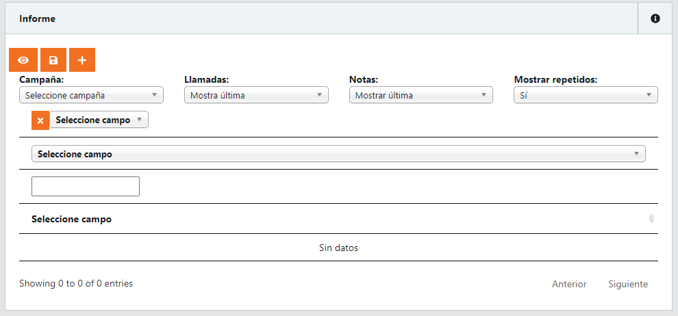Image resolution: width=678 pixels, height=316 pixels.
Task: Open the Campaña dropdown
Action: 91,95
